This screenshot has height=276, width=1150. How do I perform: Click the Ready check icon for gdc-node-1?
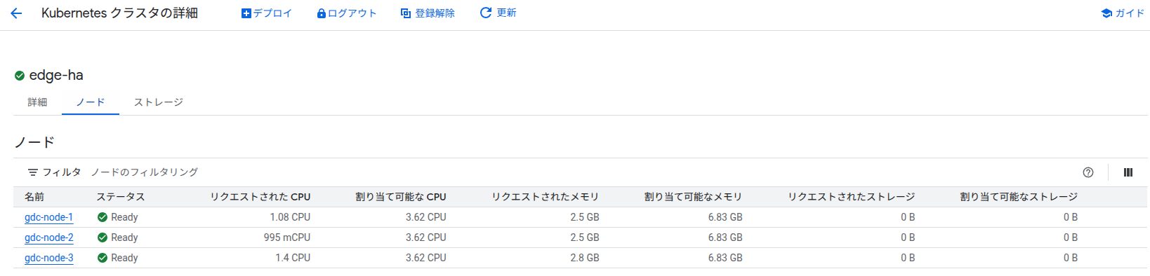point(103,217)
